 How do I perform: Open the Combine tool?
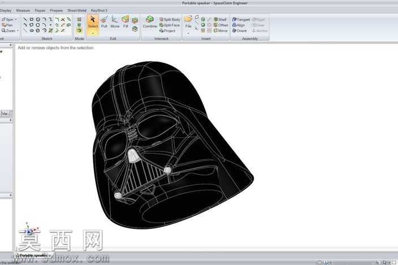[x=150, y=22]
